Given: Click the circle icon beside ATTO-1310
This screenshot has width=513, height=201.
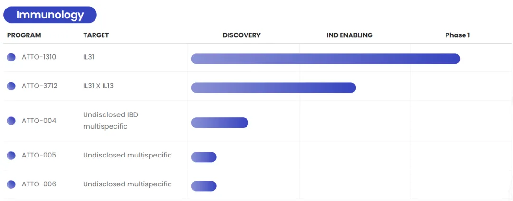Looking at the screenshot, I should coord(11,57).
